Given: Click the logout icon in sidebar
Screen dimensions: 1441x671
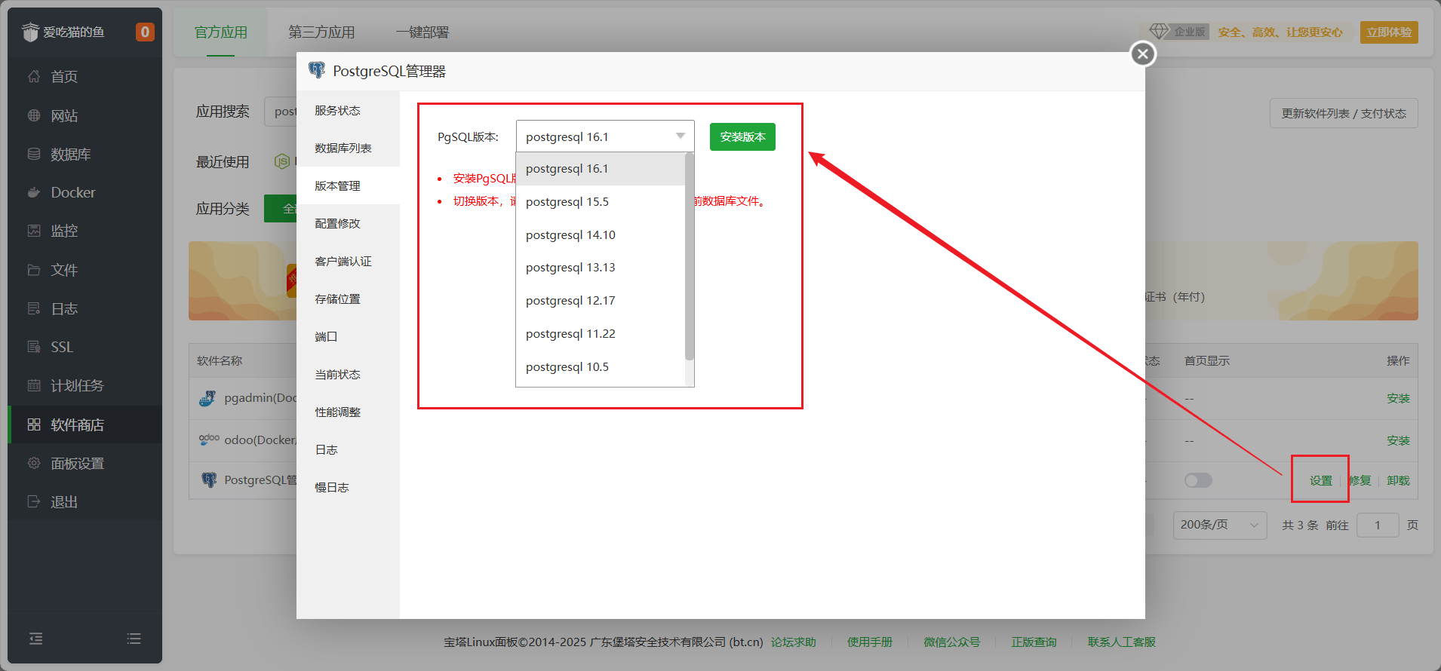Looking at the screenshot, I should click(x=34, y=501).
